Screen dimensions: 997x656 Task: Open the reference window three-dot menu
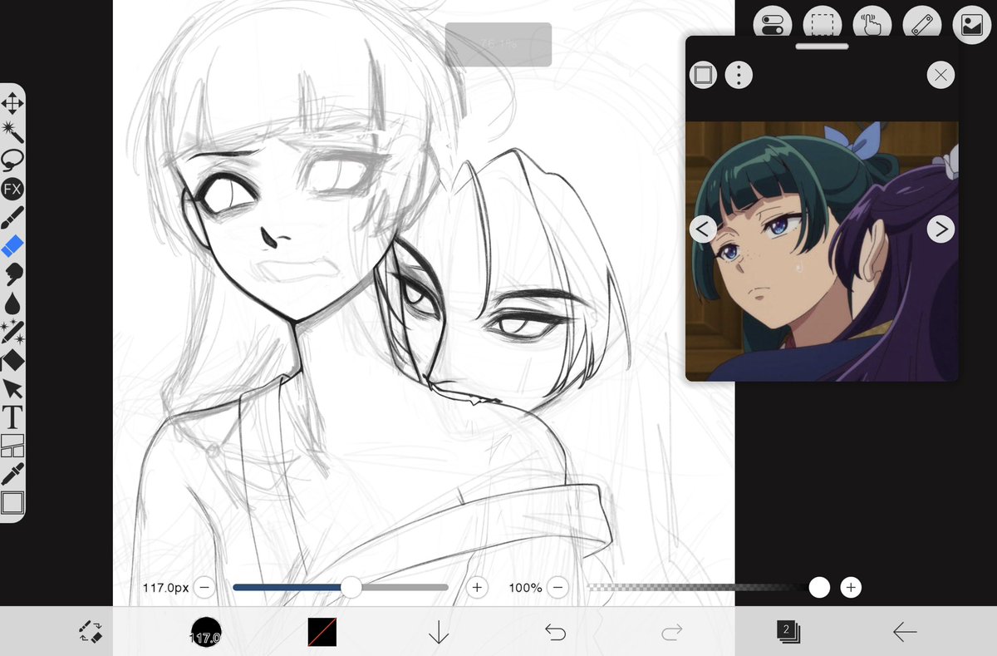coord(739,76)
